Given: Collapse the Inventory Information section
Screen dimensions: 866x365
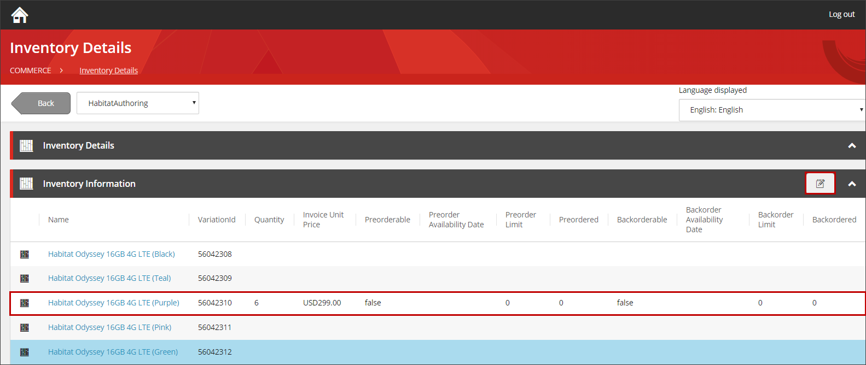Looking at the screenshot, I should pyautogui.click(x=852, y=184).
